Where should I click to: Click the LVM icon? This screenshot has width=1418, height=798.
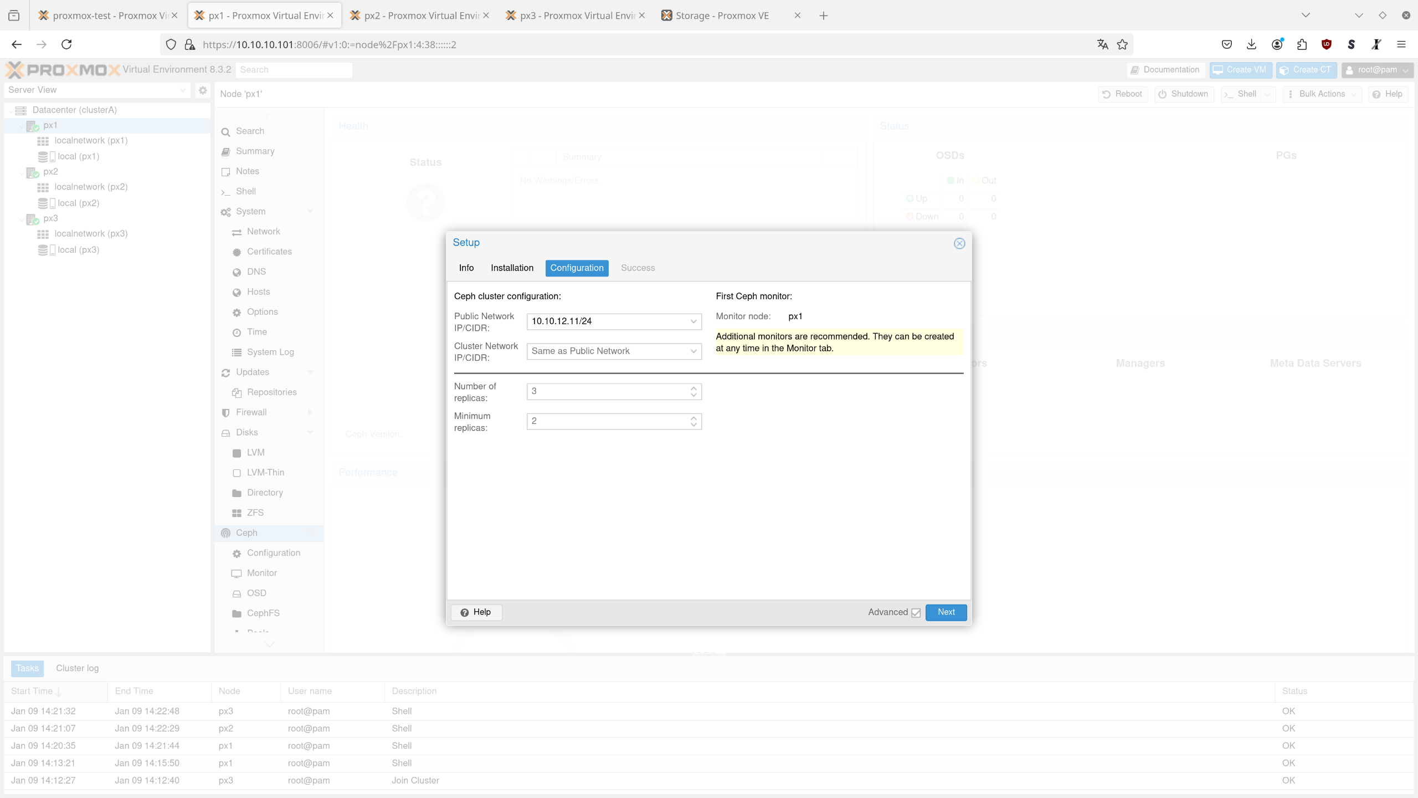237,453
